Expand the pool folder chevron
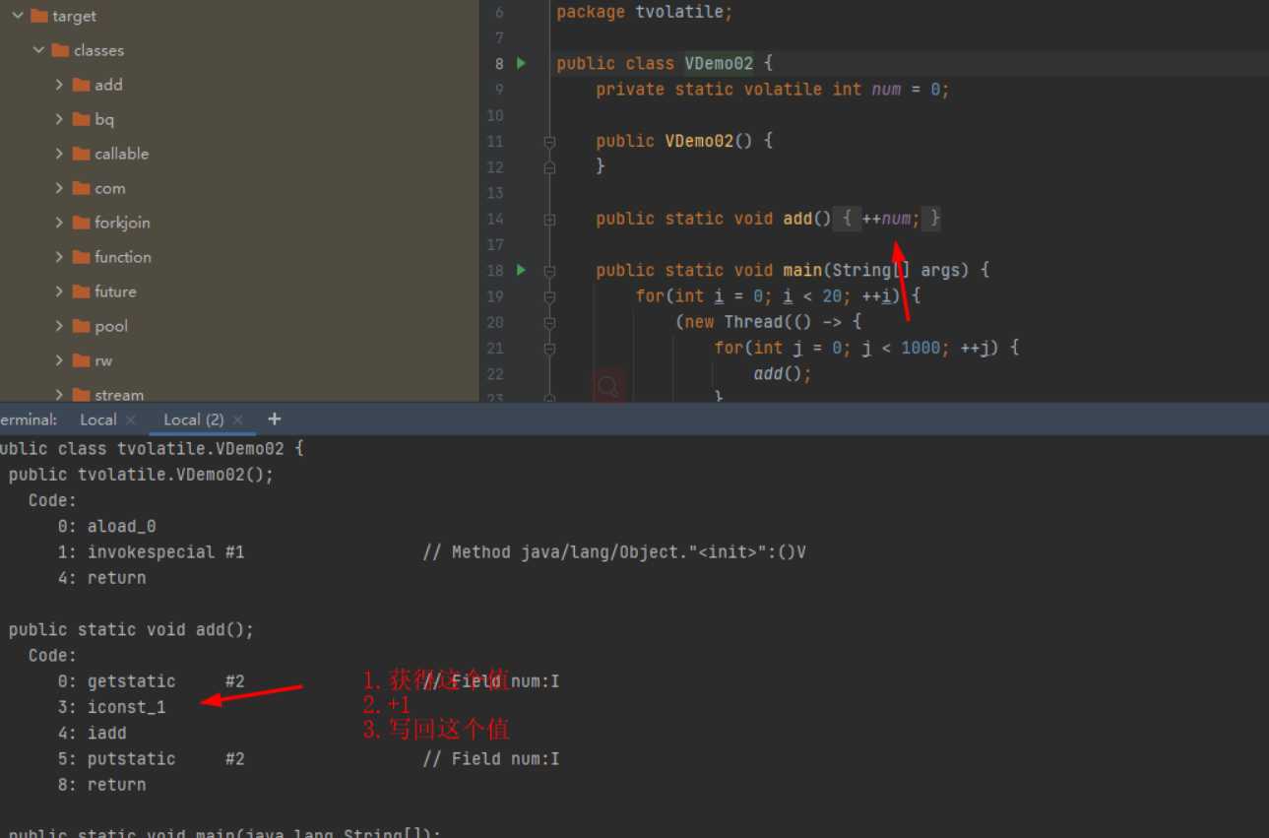The height and width of the screenshot is (838, 1269). pyautogui.click(x=59, y=326)
